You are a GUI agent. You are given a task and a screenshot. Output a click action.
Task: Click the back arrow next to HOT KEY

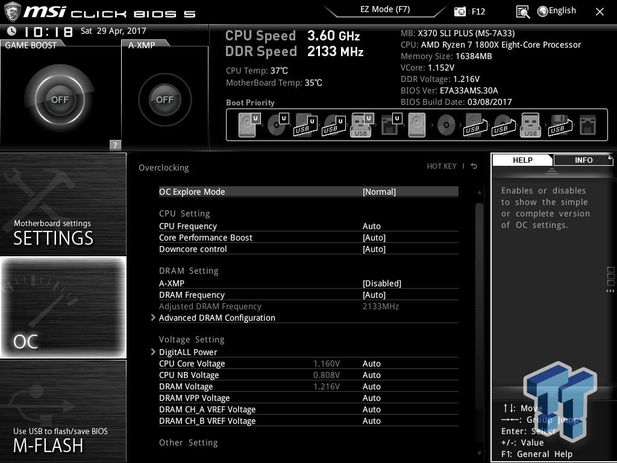coord(474,166)
